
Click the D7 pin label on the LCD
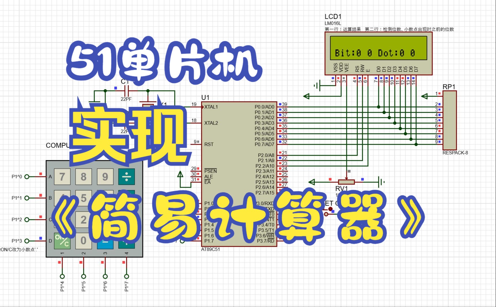click(x=416, y=69)
